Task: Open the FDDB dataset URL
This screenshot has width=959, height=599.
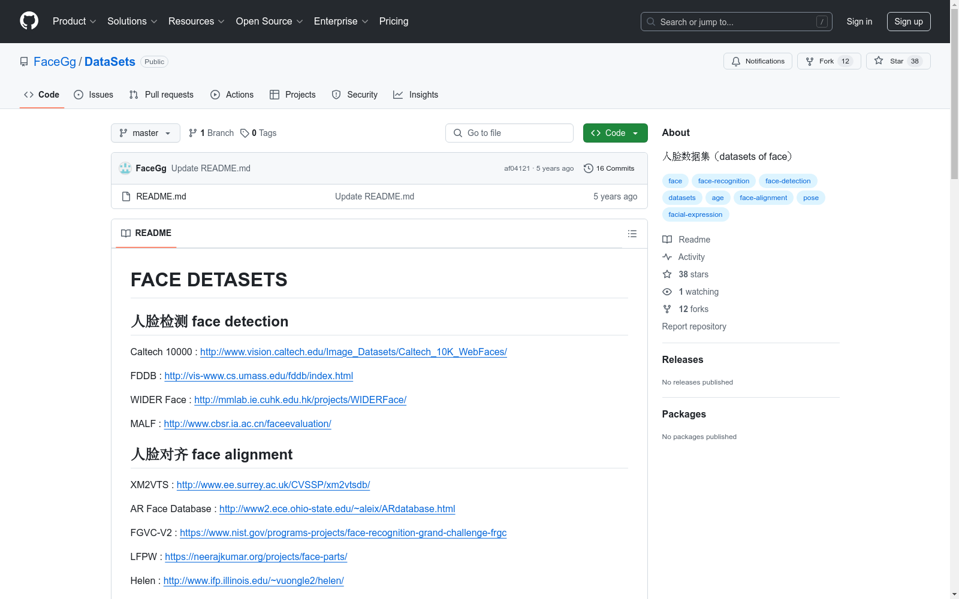Action: [259, 376]
